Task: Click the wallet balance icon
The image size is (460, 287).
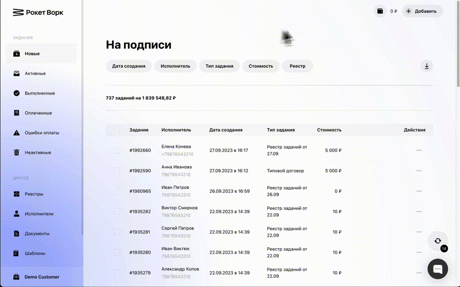Action: (x=380, y=11)
